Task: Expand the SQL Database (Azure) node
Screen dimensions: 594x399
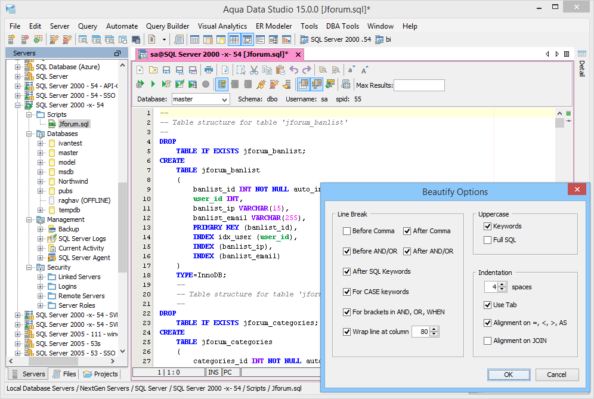Action: [17, 67]
